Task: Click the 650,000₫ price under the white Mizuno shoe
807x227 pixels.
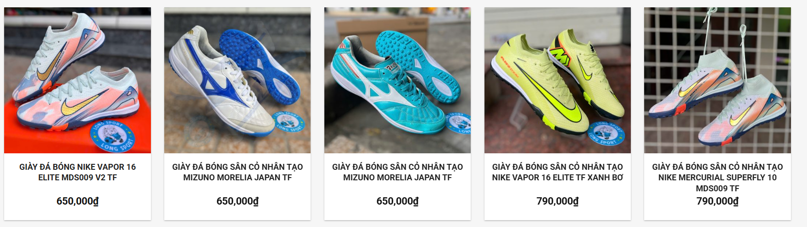Action: tap(237, 201)
